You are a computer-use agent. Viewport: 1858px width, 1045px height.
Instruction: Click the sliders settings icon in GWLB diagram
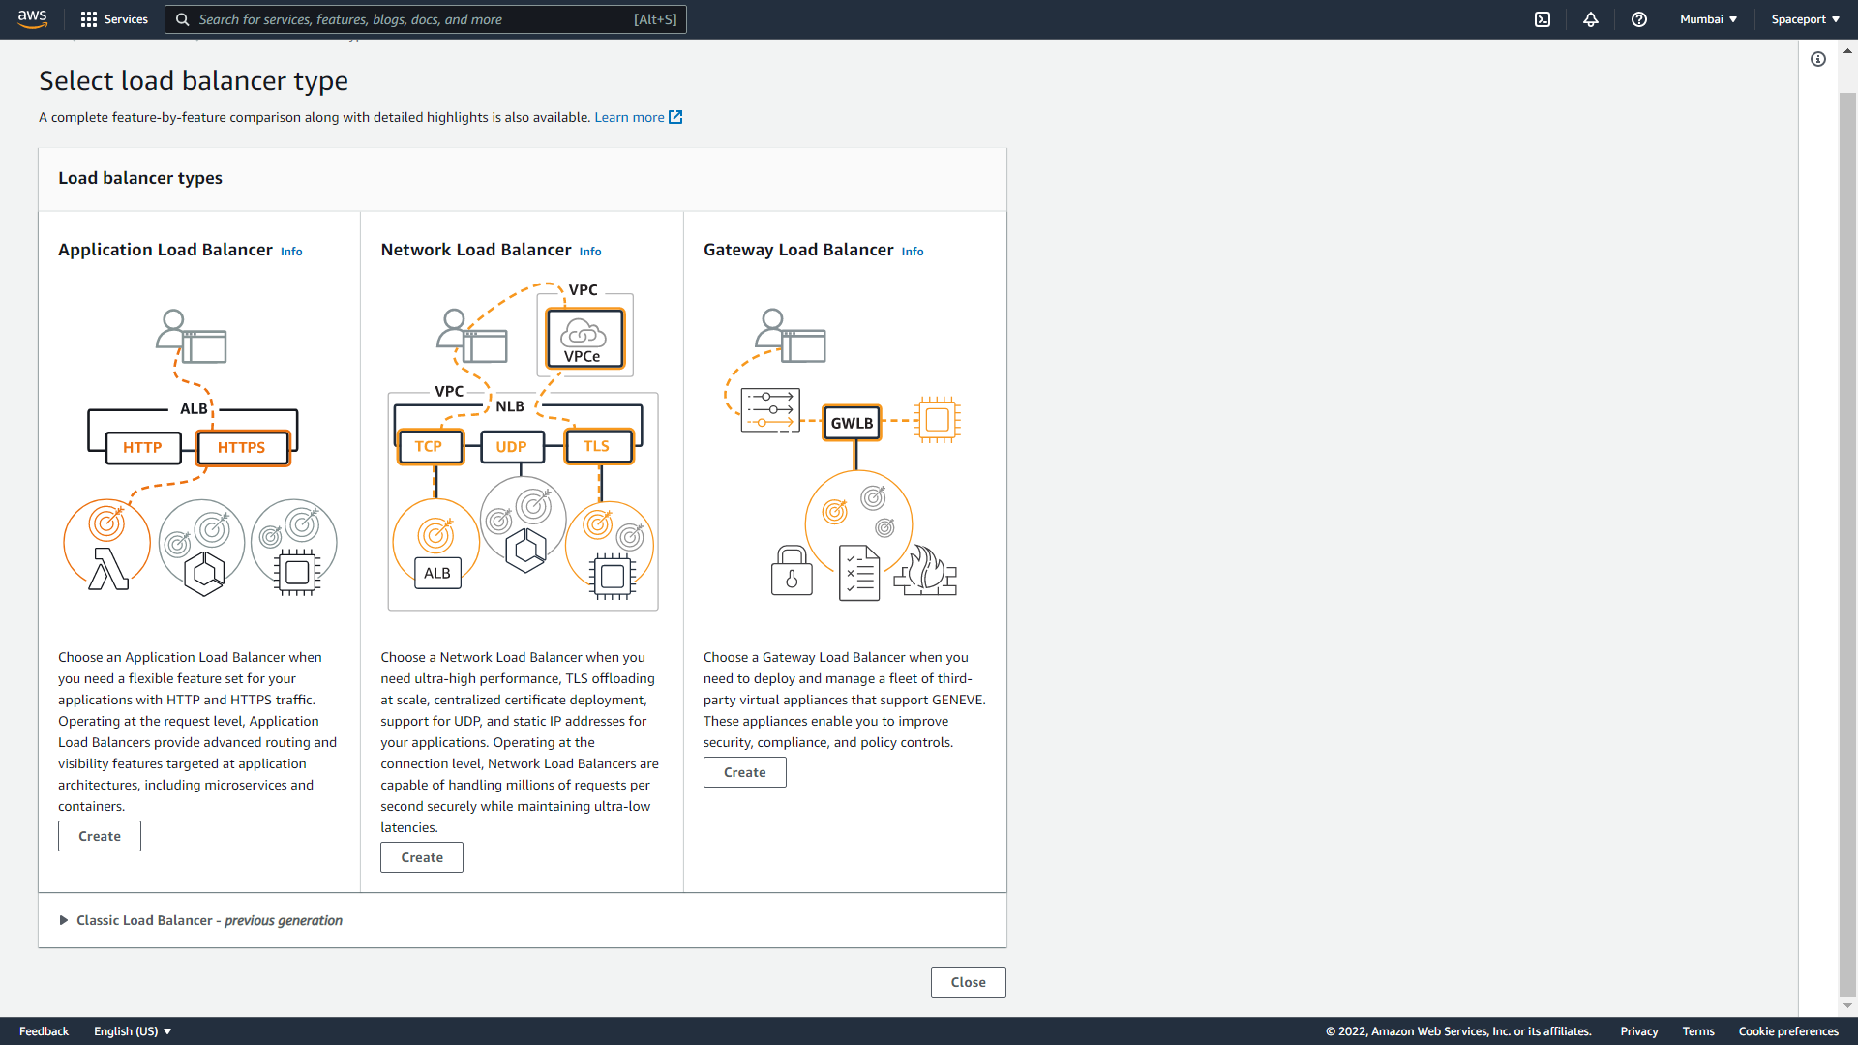pos(770,410)
